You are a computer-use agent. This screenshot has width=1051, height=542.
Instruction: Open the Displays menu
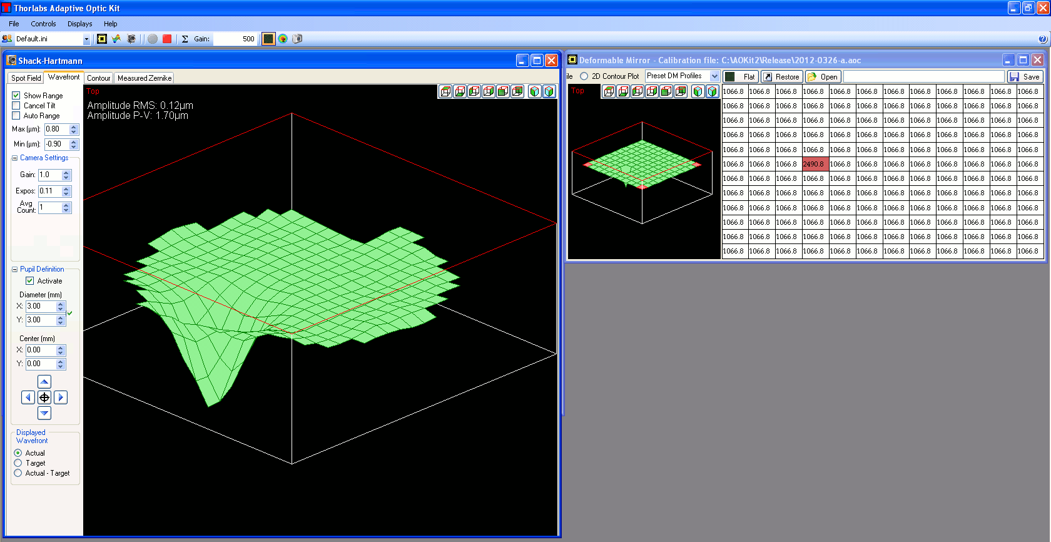79,24
